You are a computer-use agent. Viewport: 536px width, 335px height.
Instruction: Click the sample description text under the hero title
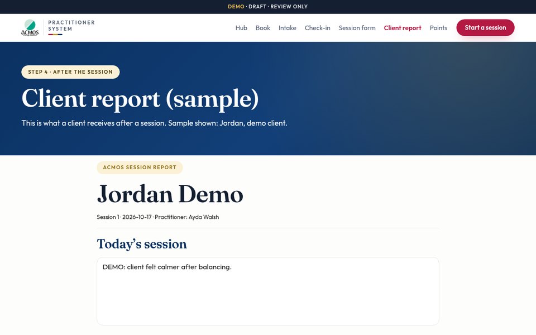[154, 123]
